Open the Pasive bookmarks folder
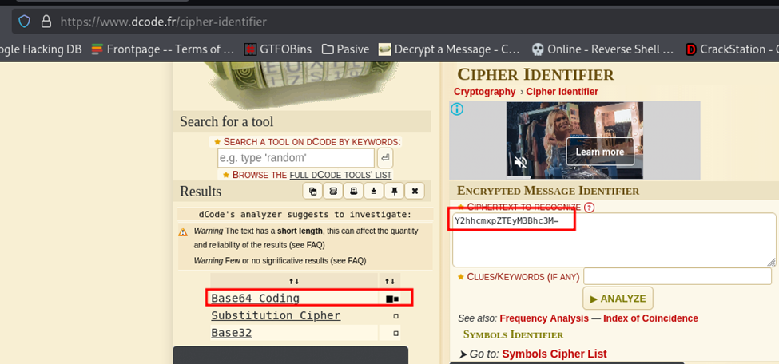 pyautogui.click(x=345, y=49)
